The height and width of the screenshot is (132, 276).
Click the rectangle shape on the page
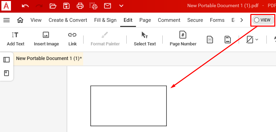click(x=128, y=106)
